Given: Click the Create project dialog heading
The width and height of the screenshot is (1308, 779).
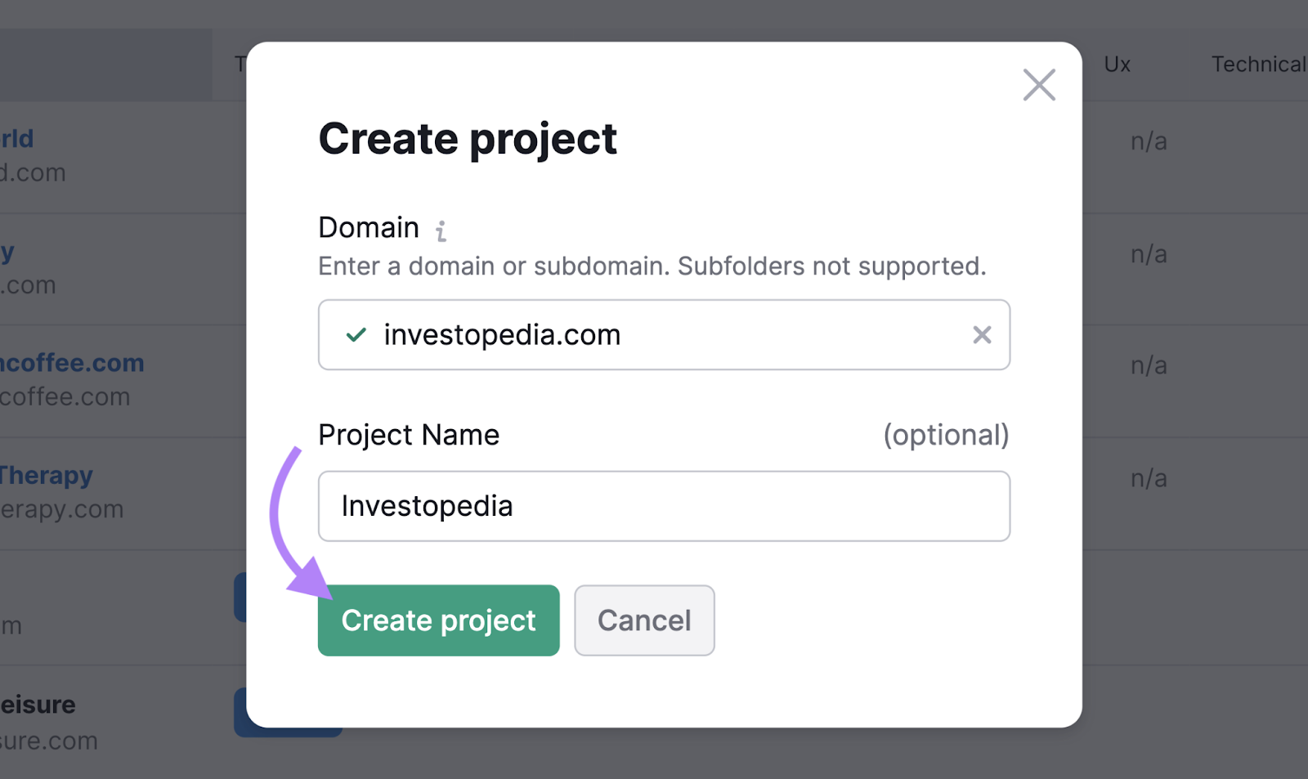Looking at the screenshot, I should pyautogui.click(x=467, y=138).
